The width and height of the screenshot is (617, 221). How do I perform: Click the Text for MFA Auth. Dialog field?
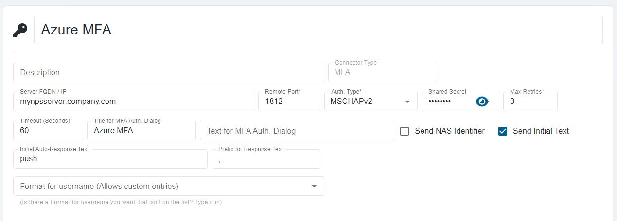click(x=297, y=131)
